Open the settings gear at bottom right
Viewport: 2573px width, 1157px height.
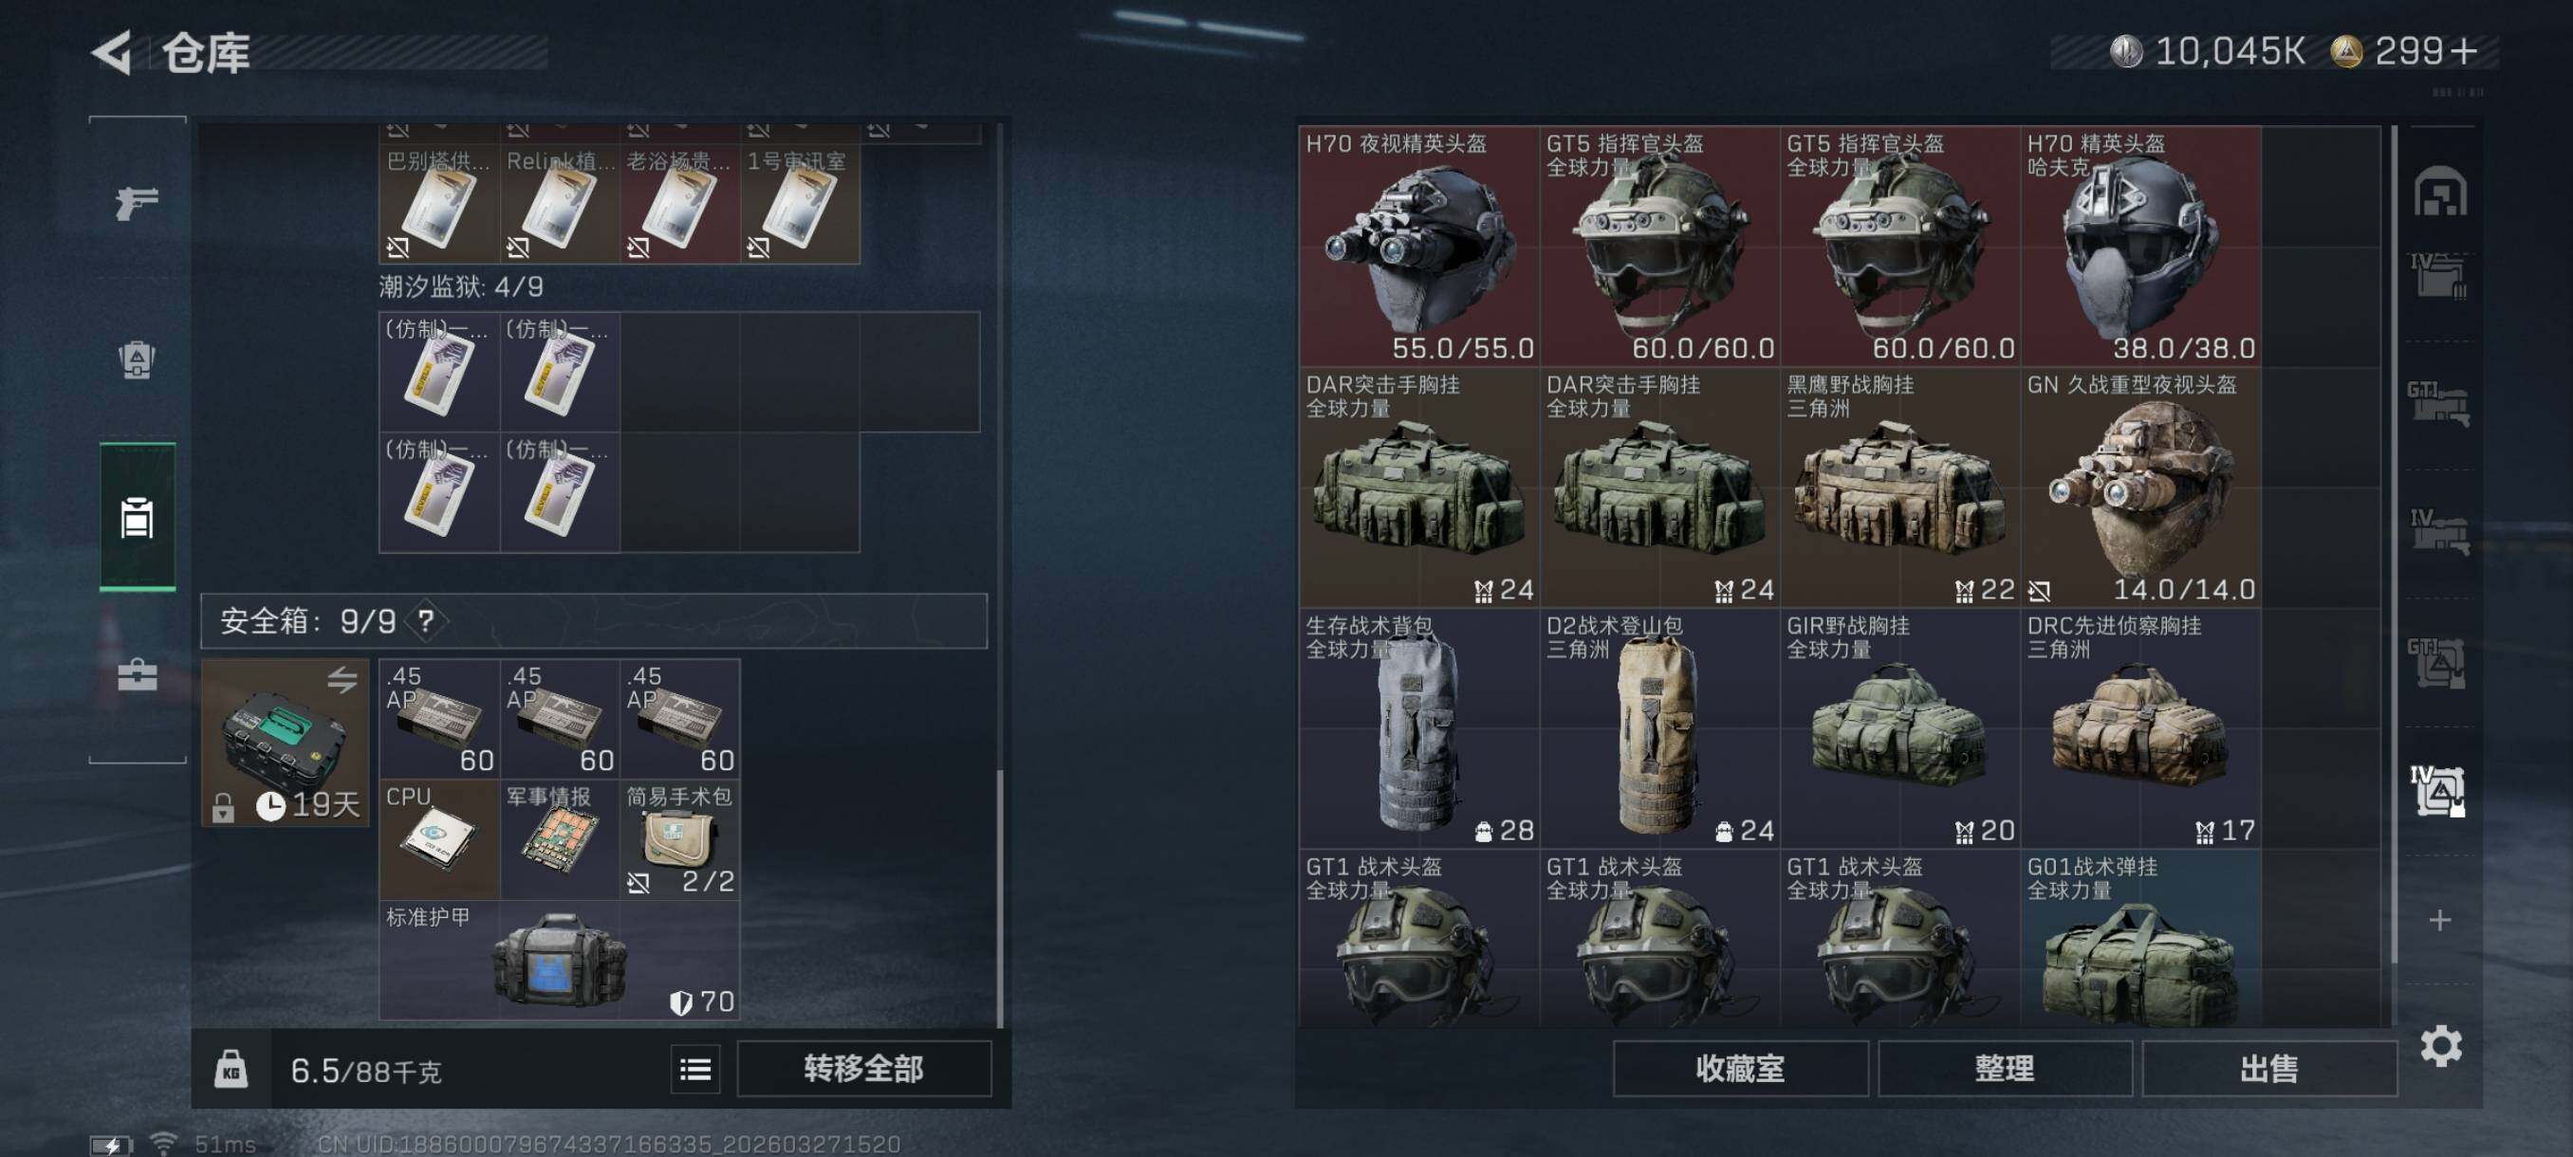2440,1045
